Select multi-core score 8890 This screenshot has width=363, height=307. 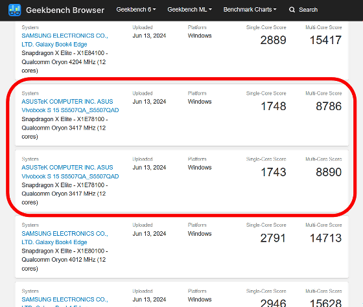(329, 172)
